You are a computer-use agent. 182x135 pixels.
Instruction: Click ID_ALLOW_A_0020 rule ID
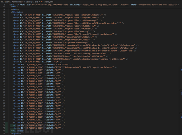click(x=33, y=101)
